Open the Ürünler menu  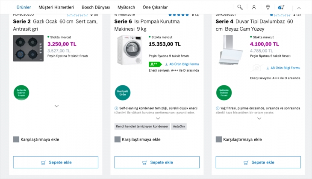[x=24, y=7]
